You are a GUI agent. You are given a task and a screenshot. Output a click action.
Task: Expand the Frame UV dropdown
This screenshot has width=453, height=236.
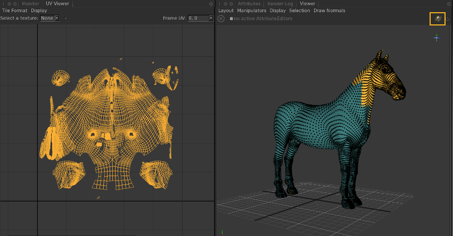pos(211,18)
